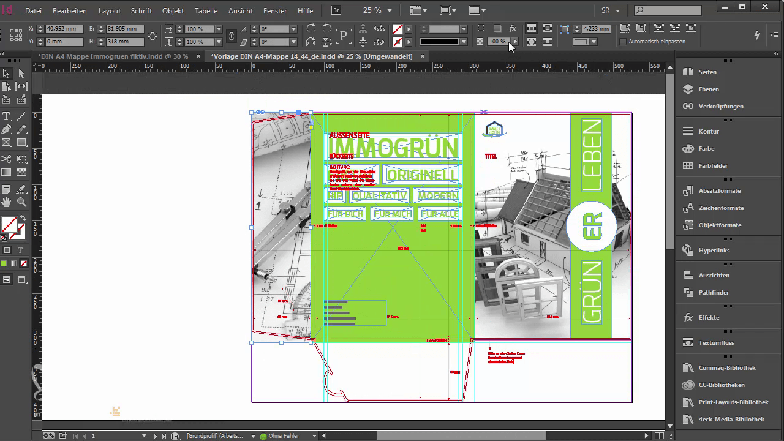
Task: Open the shear angle dropdown
Action: (x=293, y=42)
